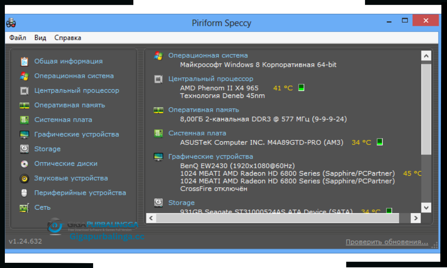Click motherboard icon beside sidebar Системная плата
Screen dimensions: 447x268
[25, 120]
